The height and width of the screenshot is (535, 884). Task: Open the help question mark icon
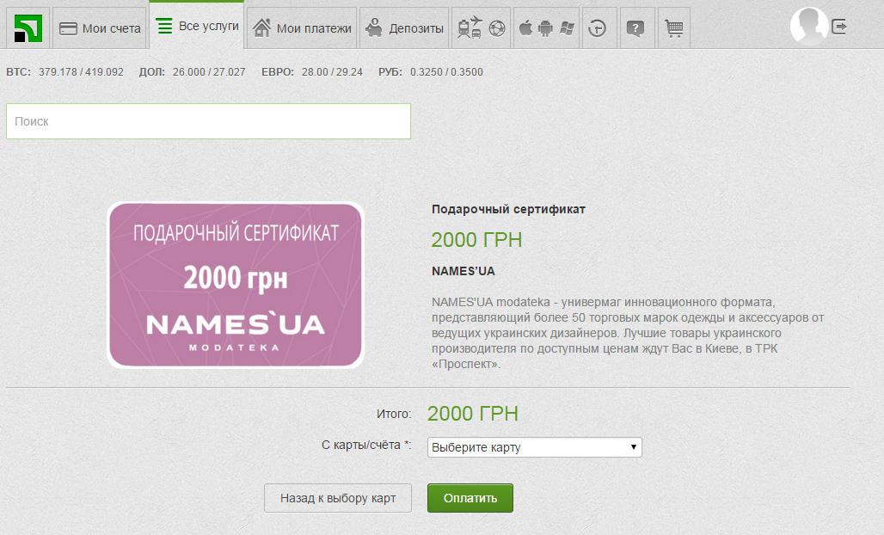point(635,28)
